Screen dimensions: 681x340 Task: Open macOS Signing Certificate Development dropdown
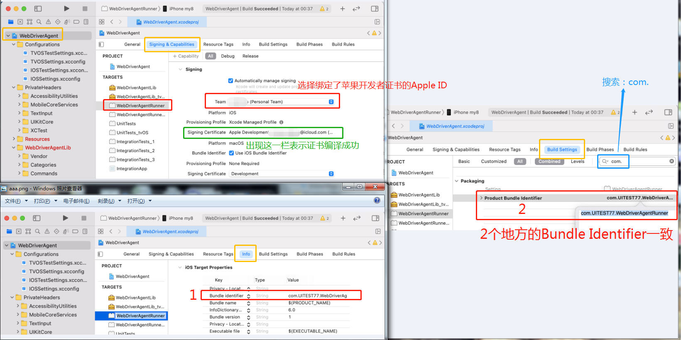282,174
